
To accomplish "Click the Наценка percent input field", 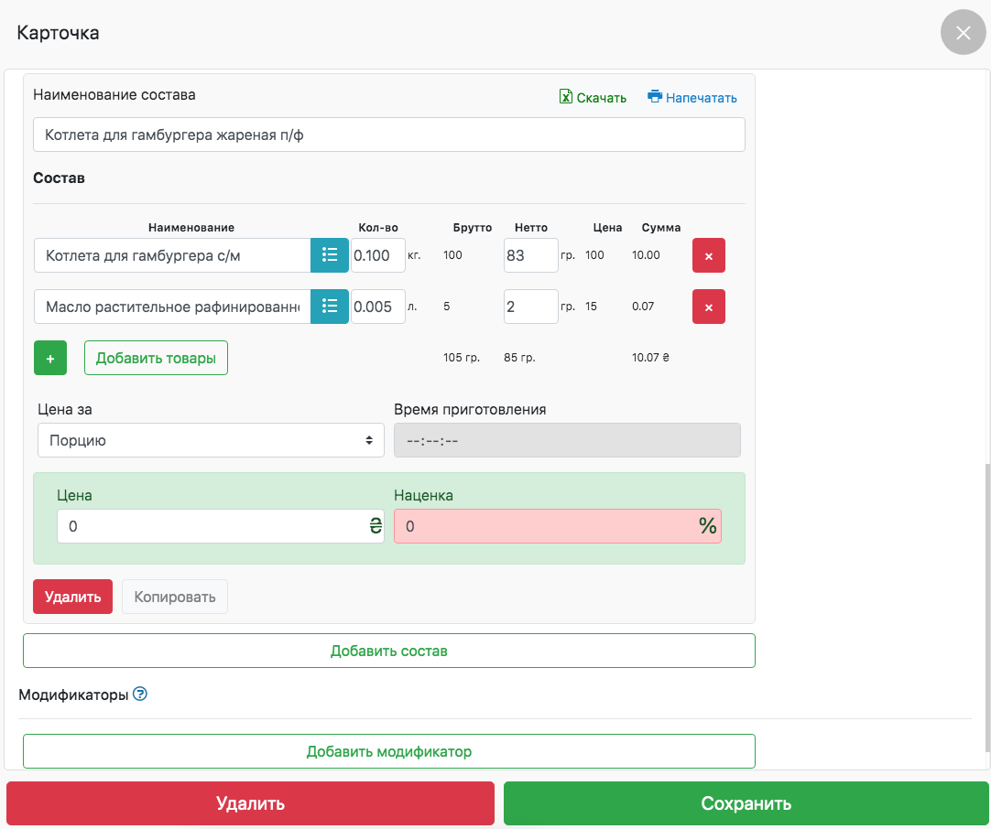I will (545, 526).
